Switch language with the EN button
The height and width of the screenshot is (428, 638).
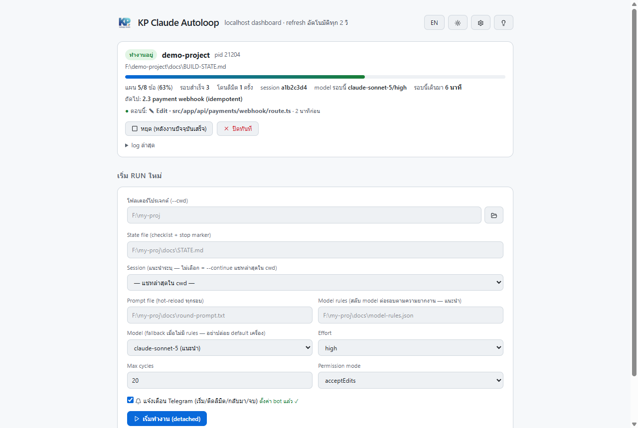pyautogui.click(x=434, y=22)
